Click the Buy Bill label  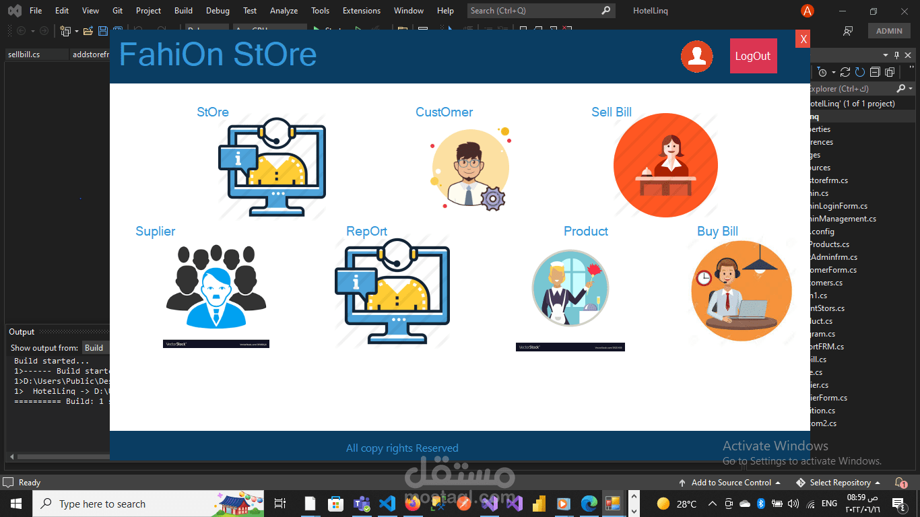coord(717,232)
